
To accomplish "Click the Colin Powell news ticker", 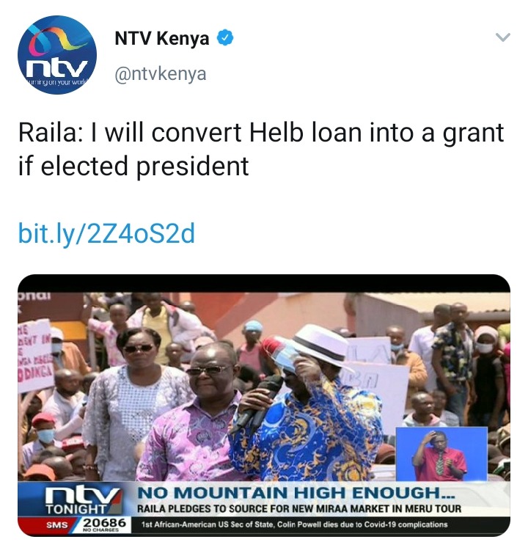I will point(294,524).
